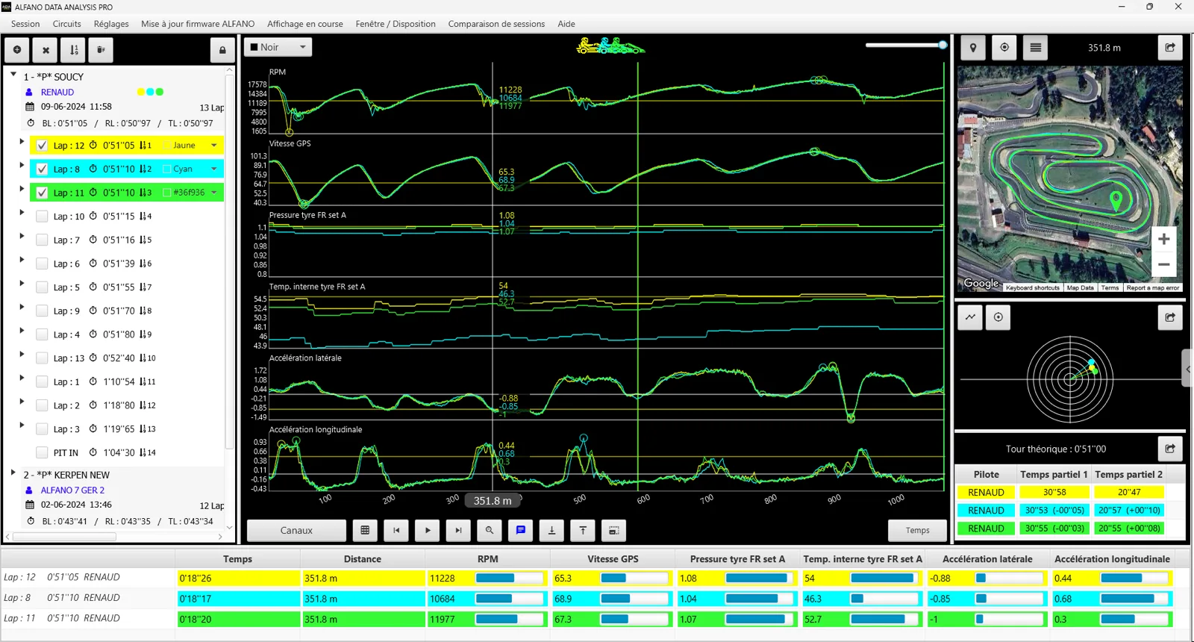Zoom in on the map with plus
Screen dimensions: 1194x642
tap(1163, 239)
